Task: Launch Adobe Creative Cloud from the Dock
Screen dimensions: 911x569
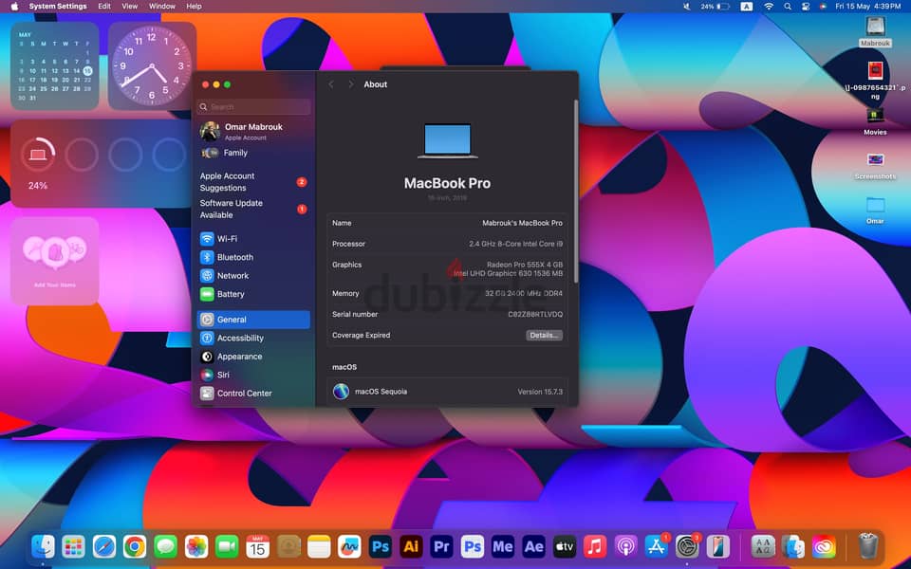Action: (824, 546)
